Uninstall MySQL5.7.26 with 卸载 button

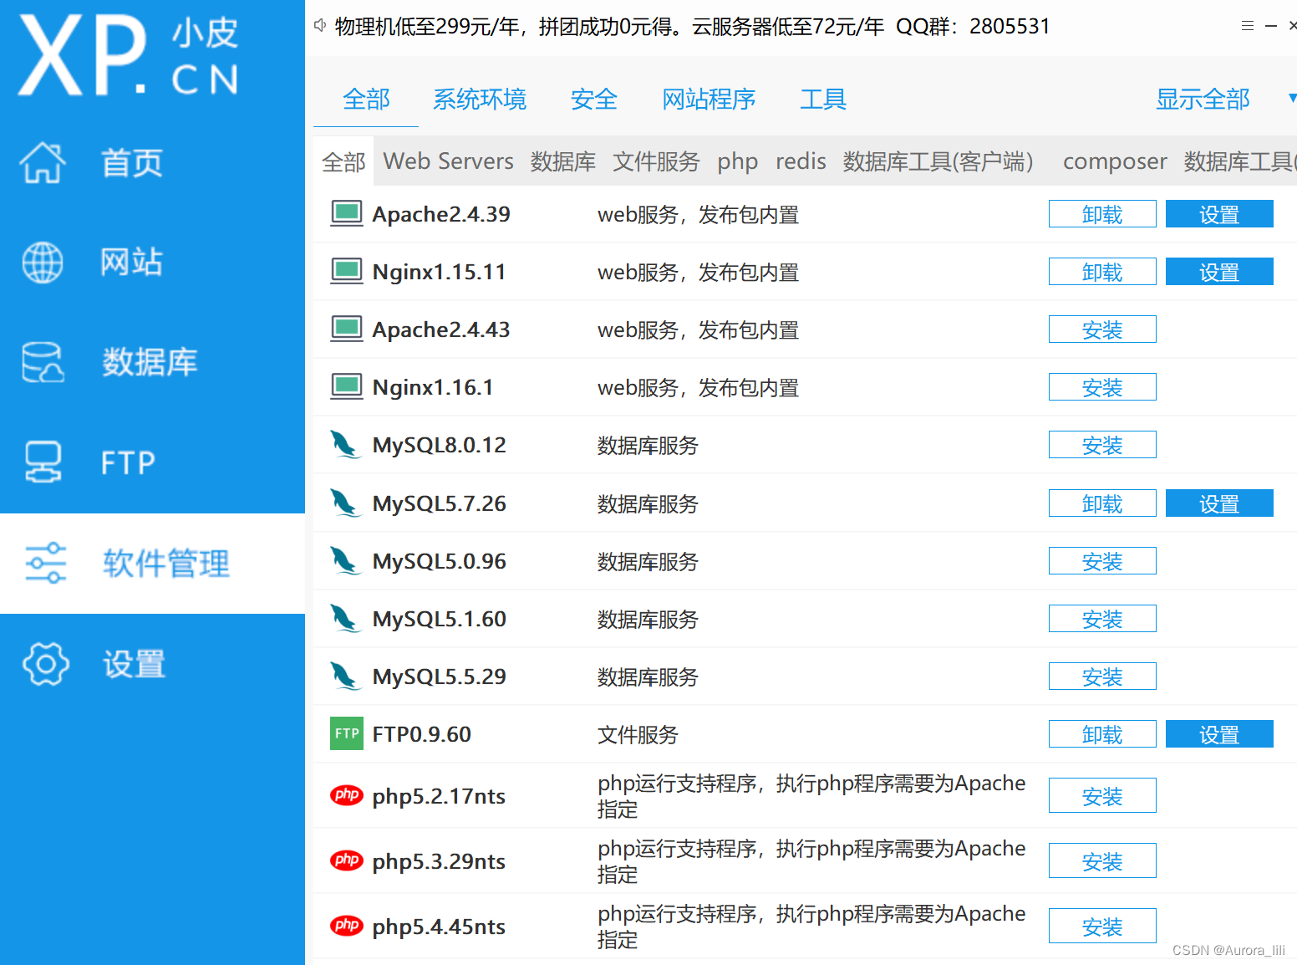(x=1102, y=503)
